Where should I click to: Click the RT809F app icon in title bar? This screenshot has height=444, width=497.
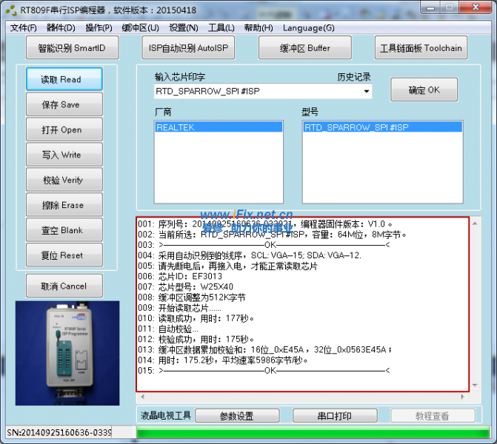10,10
